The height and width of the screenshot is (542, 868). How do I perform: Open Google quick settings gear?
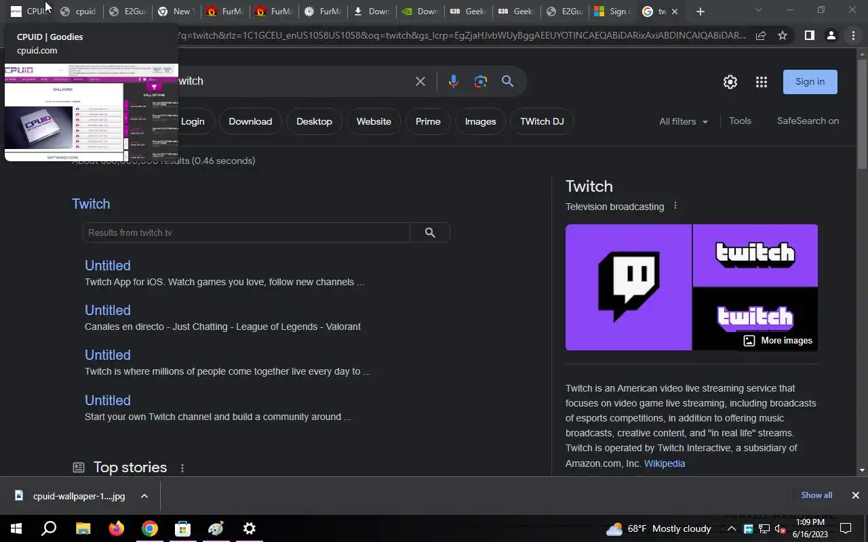click(x=730, y=82)
